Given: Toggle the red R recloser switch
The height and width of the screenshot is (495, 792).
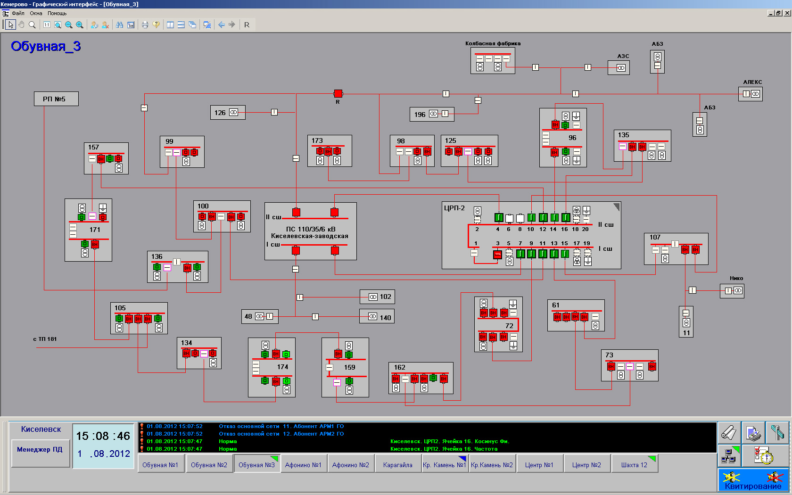Looking at the screenshot, I should [x=338, y=93].
